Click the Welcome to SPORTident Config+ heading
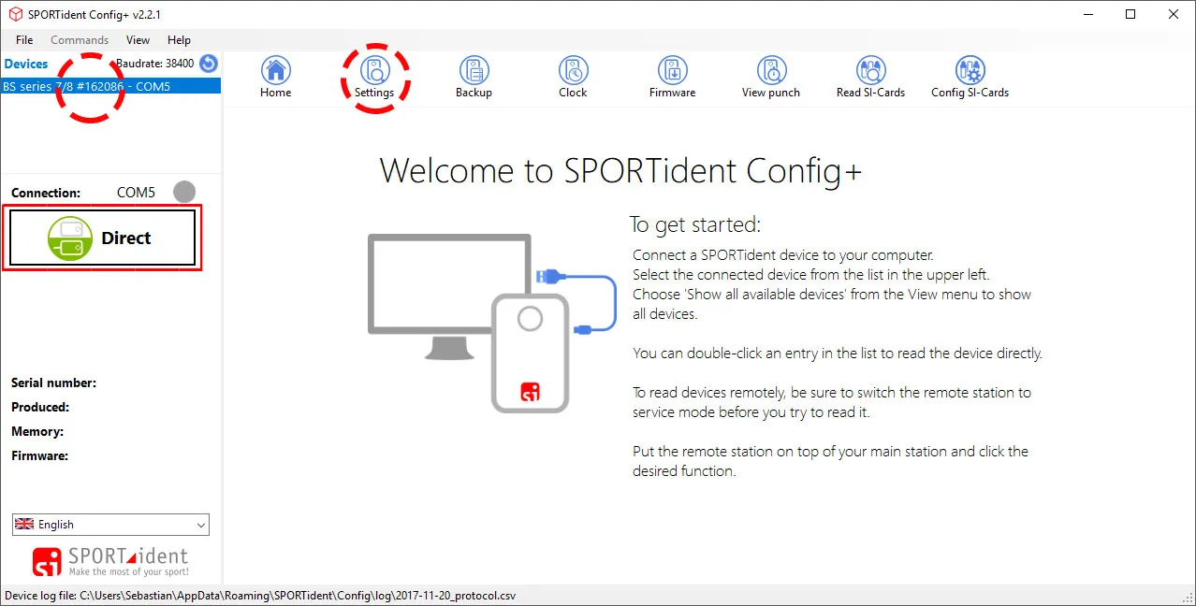Viewport: 1196px width, 606px height. click(620, 171)
